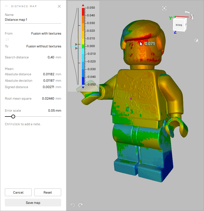Click the -0.050 label on the color scale
Viewport: 204px width, 211px height.
click(x=91, y=85)
